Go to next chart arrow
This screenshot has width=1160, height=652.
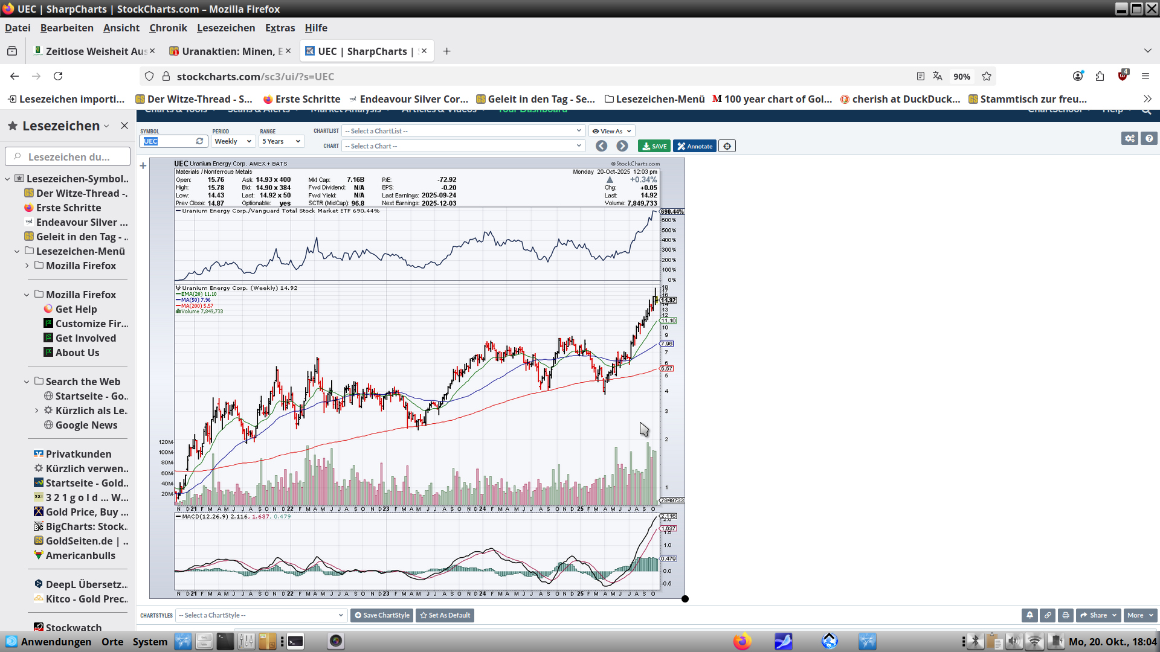(622, 146)
